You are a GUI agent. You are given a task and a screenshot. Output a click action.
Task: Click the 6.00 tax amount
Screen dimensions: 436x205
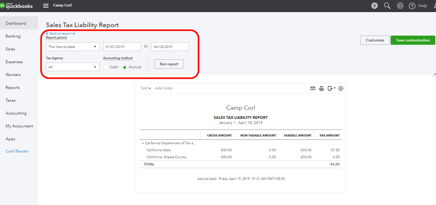click(x=336, y=157)
